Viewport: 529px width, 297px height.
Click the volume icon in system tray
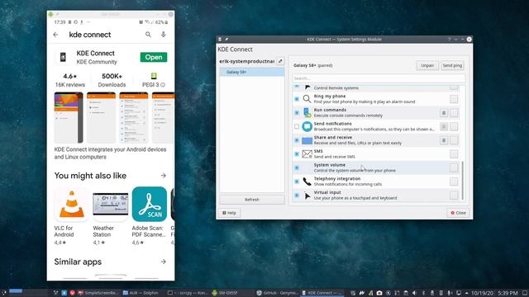(x=414, y=293)
